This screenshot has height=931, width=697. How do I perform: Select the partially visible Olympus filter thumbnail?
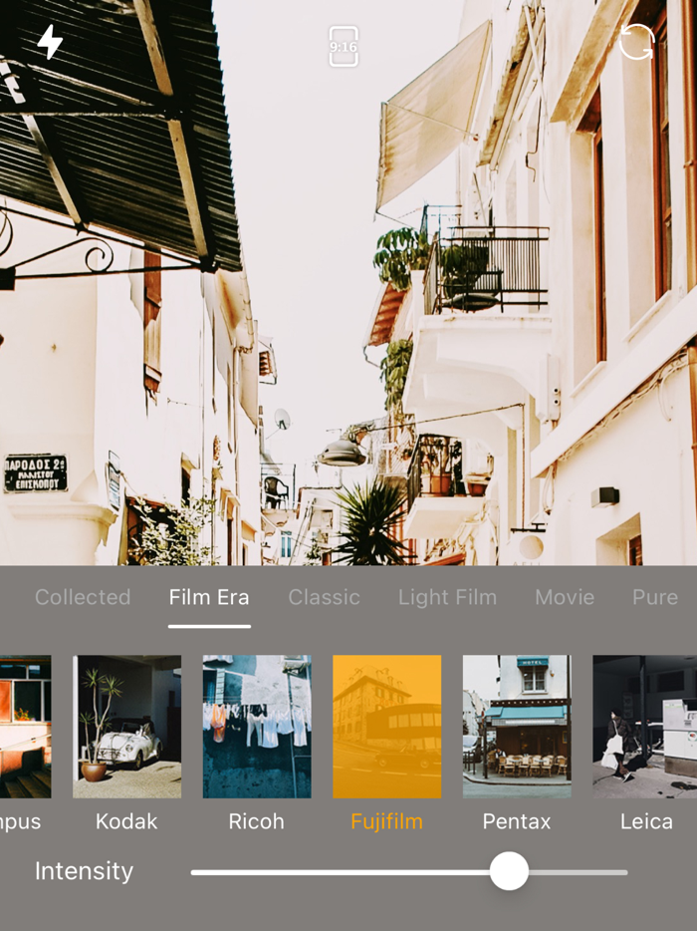click(x=26, y=726)
